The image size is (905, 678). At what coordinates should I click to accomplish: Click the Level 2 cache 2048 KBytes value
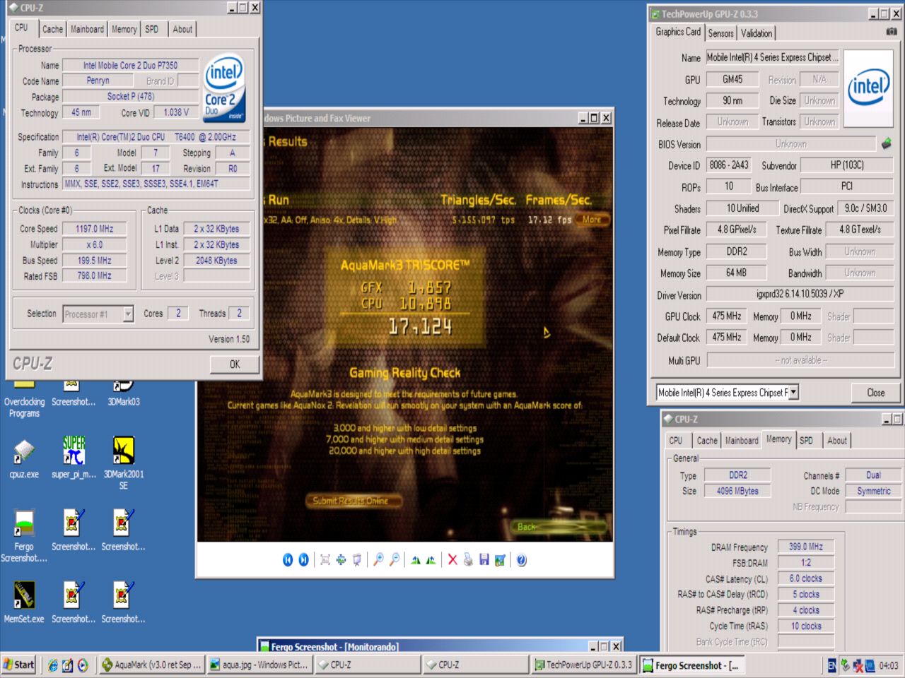click(x=216, y=261)
